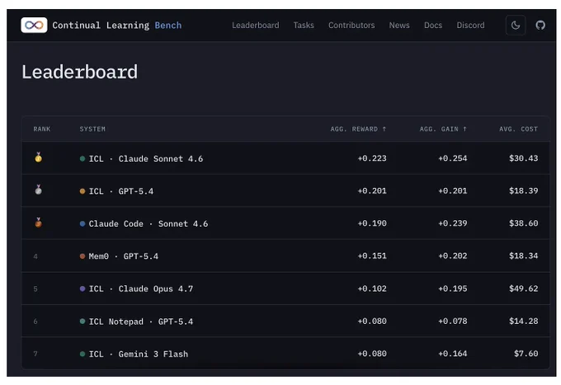Open the Contributors nav item
Image resolution: width=561 pixels, height=385 pixels.
point(351,25)
